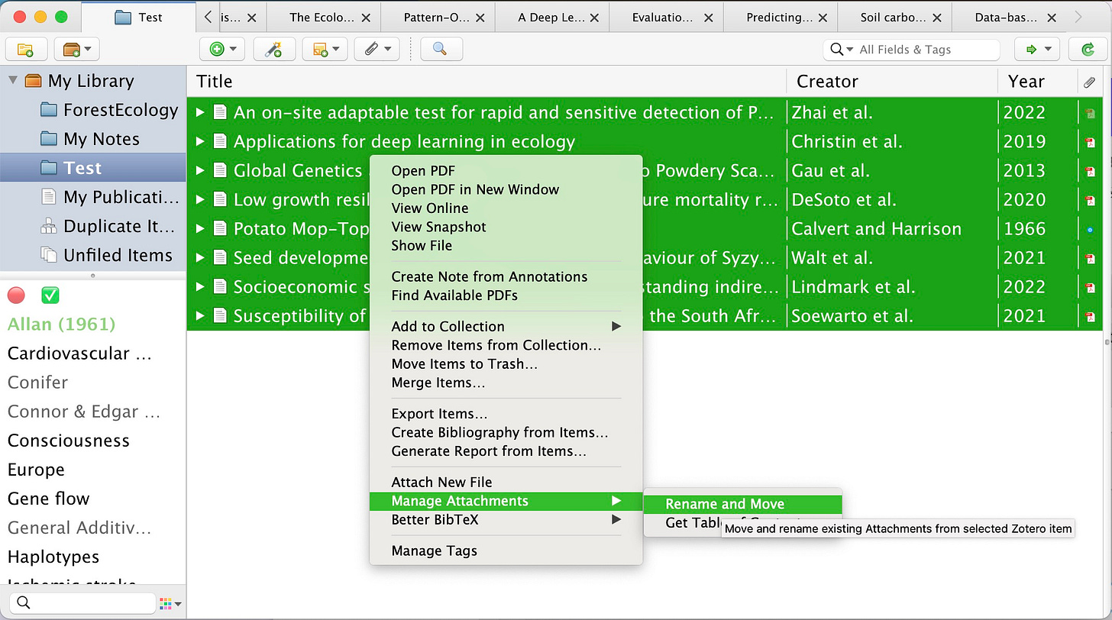The height and width of the screenshot is (620, 1112).
Task: Switch to the Test library tab
Action: 137,17
